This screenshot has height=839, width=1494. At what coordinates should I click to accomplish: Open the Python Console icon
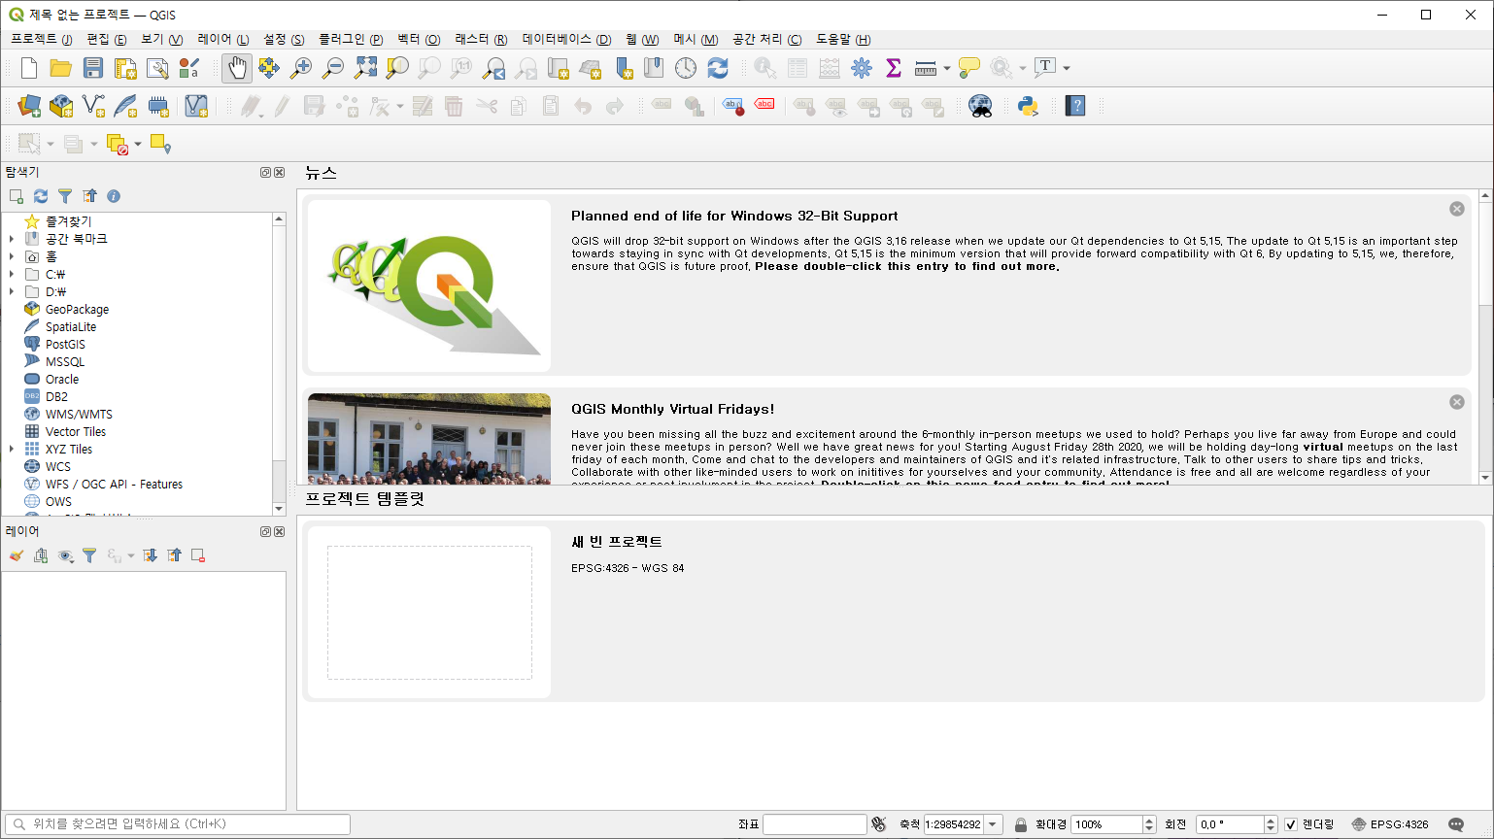coord(1028,106)
